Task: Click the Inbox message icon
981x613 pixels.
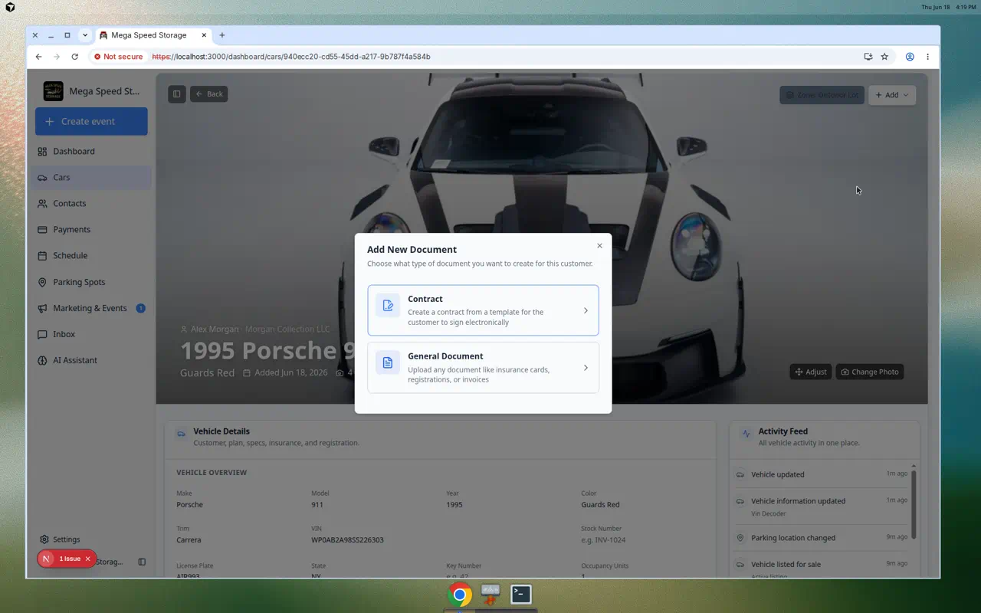Action: click(42, 334)
